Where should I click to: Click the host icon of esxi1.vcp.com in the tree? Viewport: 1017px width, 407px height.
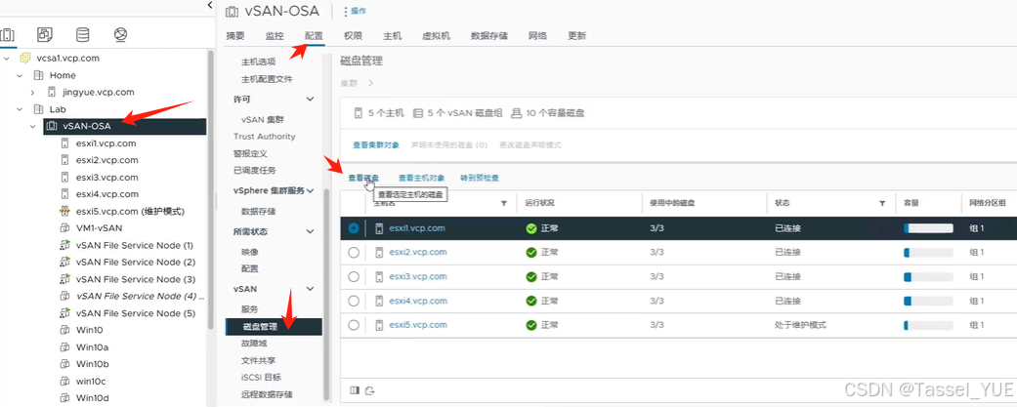click(64, 143)
